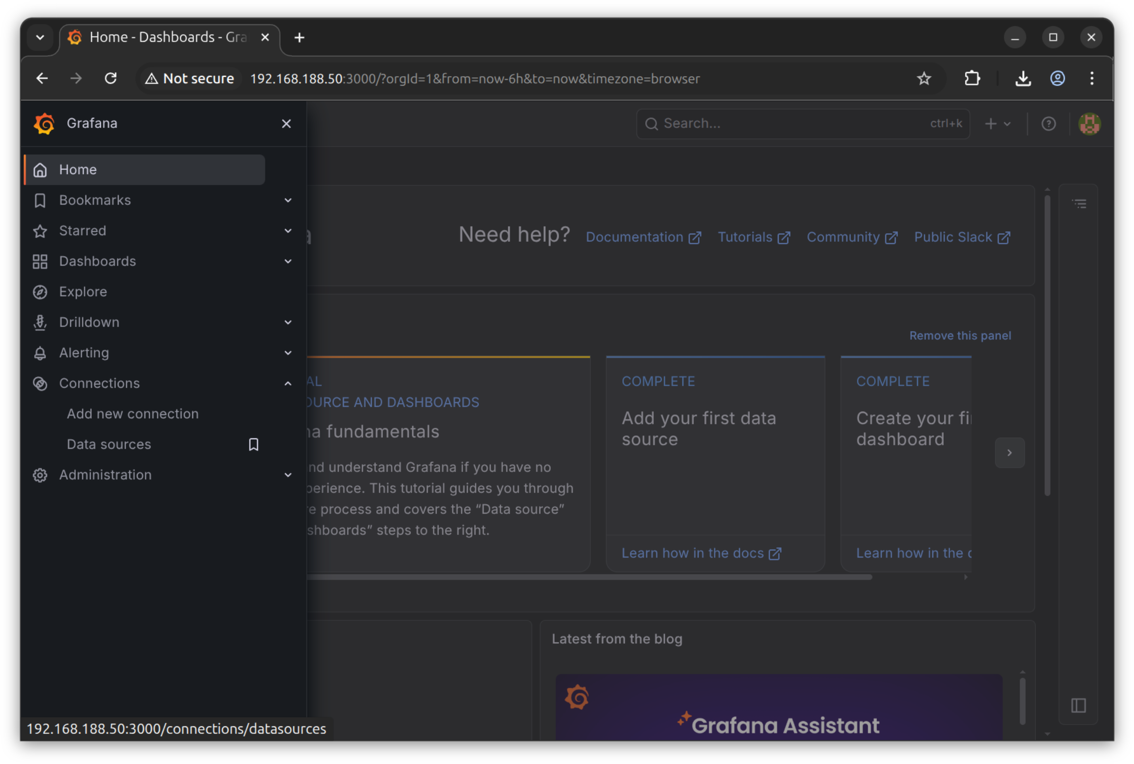Open the Home menu item
1134x764 pixels.
[x=144, y=170]
